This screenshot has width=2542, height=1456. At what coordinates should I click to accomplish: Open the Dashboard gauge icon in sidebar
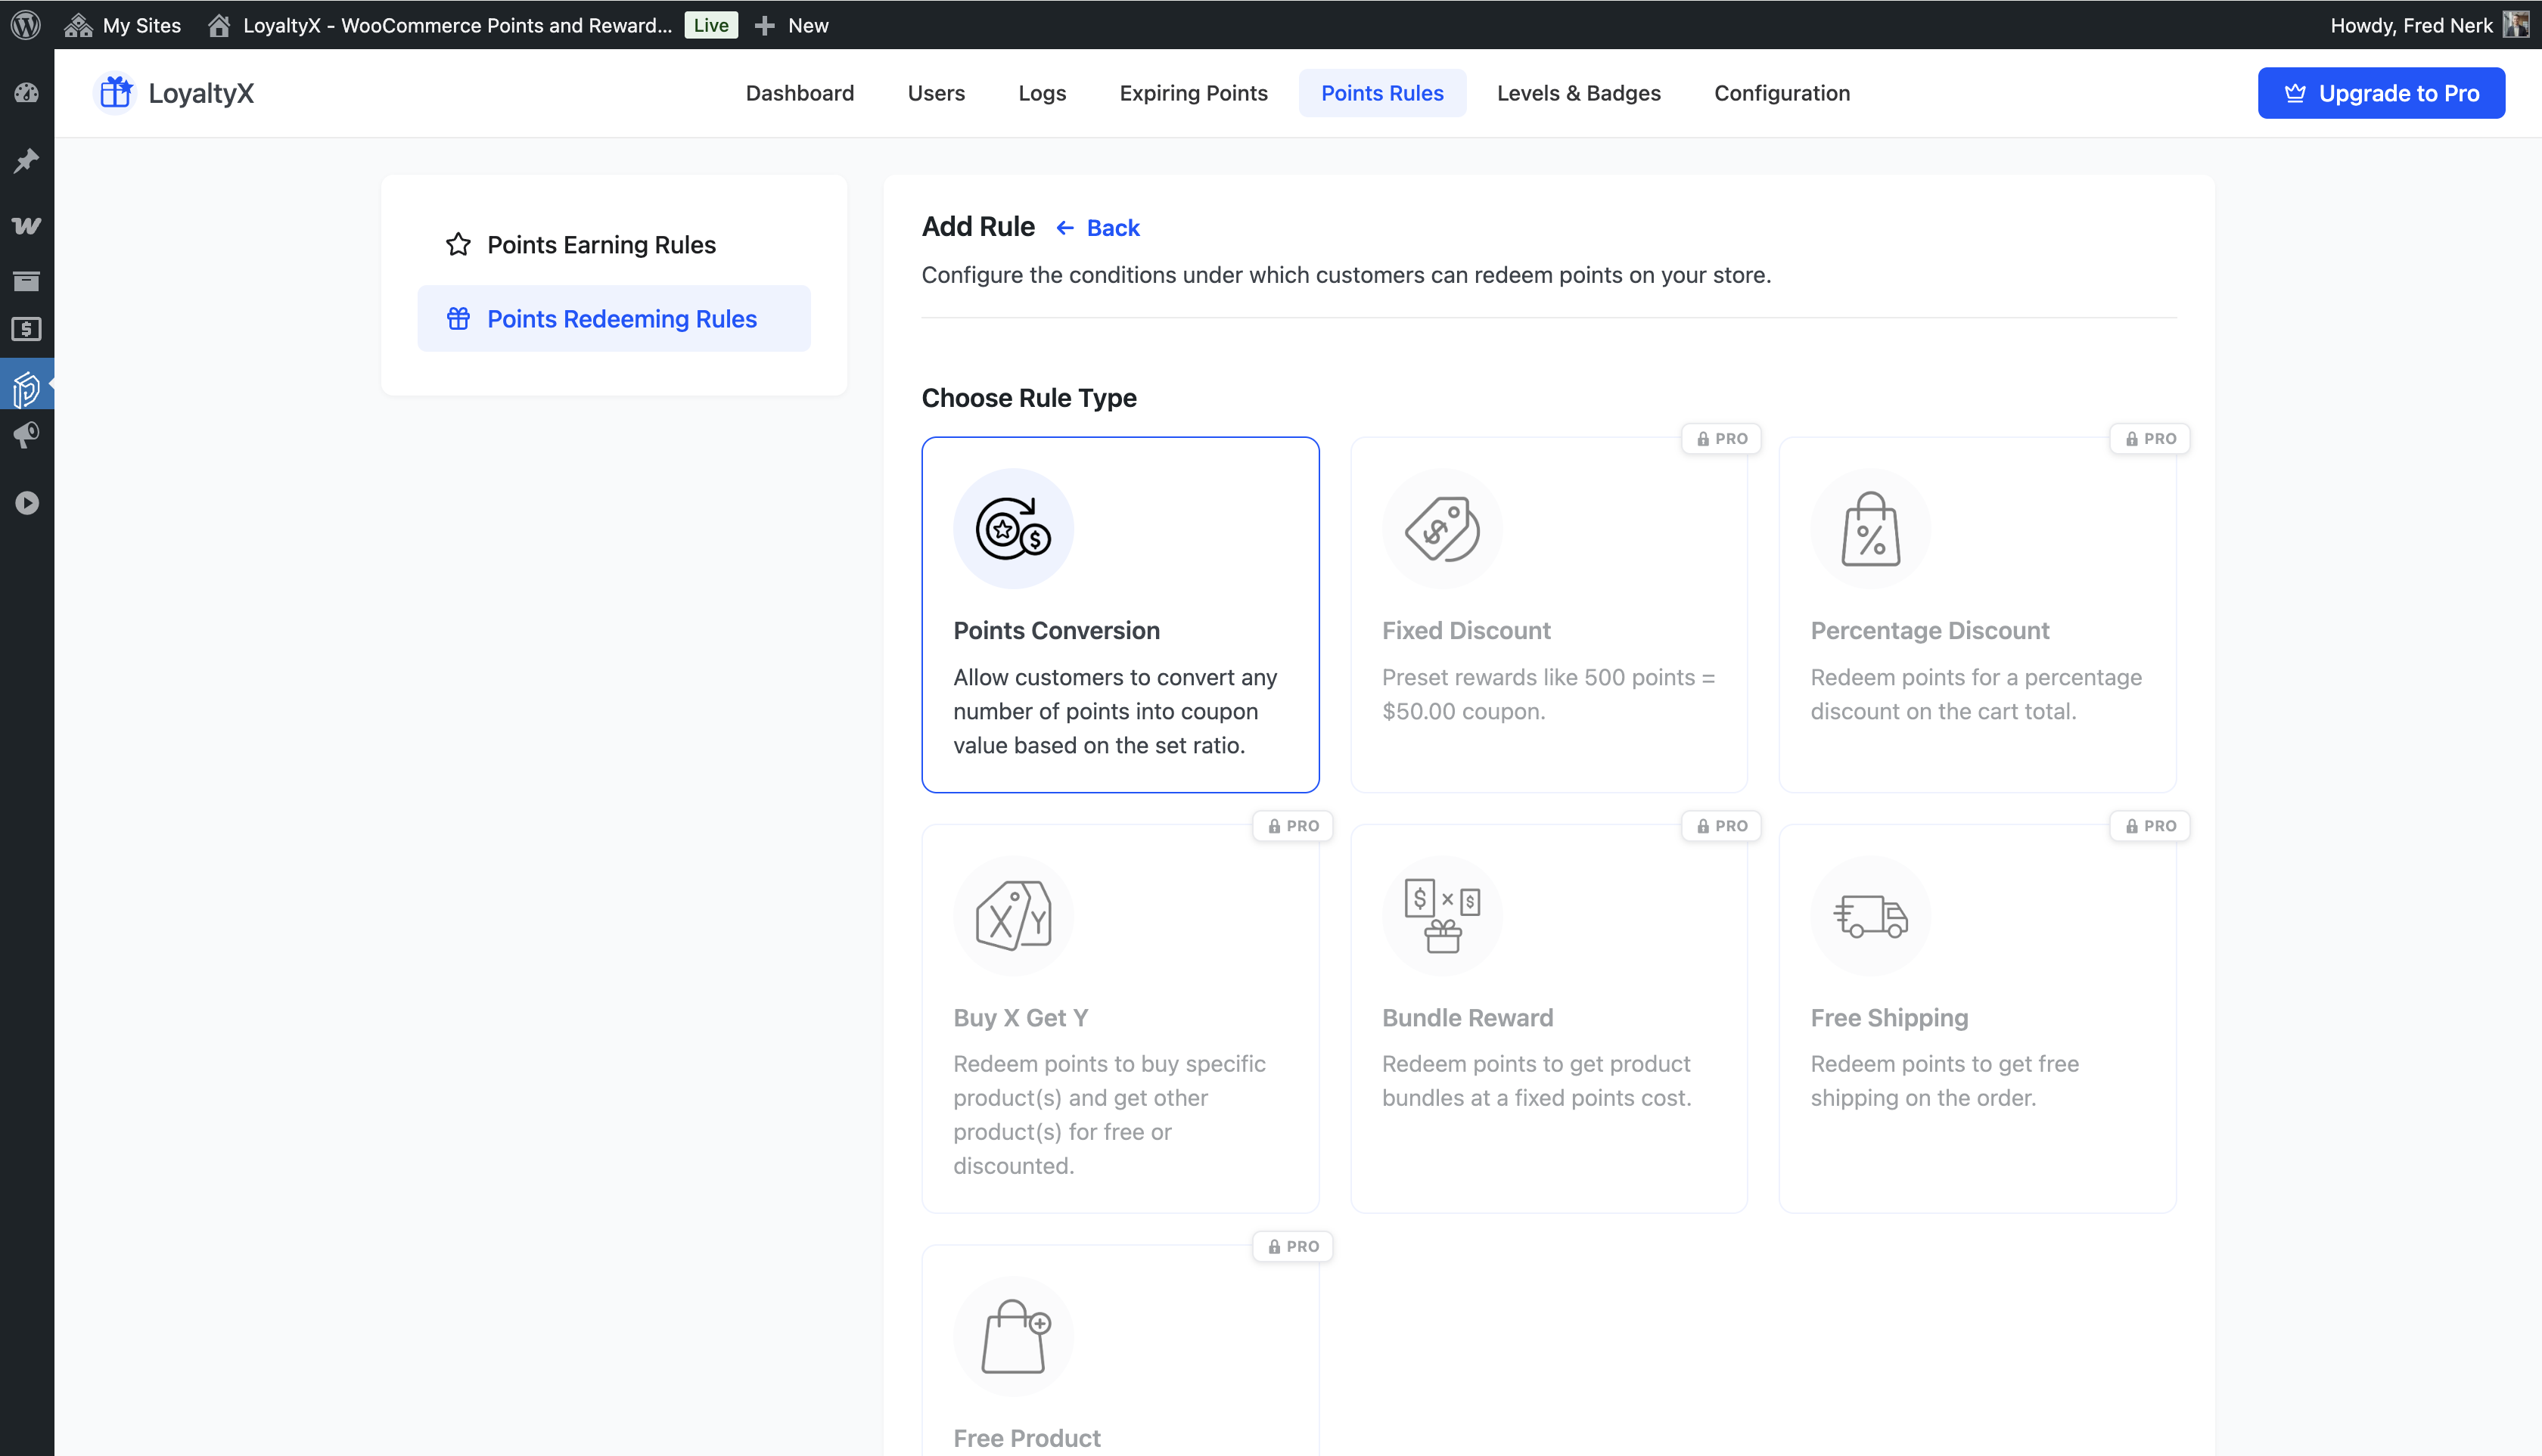point(26,93)
